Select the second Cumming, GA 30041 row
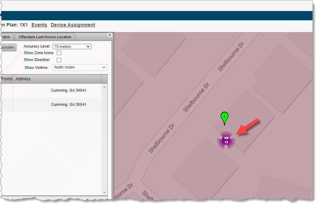The width and height of the screenshot is (318, 206). (x=68, y=104)
